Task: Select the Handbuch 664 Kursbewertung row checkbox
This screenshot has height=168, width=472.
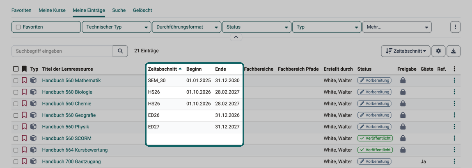Action: pyautogui.click(x=16, y=150)
